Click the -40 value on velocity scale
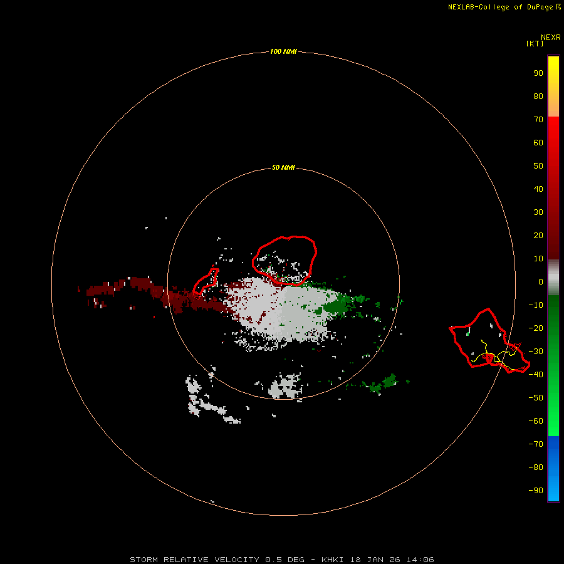This screenshot has height=564, width=564. pyautogui.click(x=536, y=375)
